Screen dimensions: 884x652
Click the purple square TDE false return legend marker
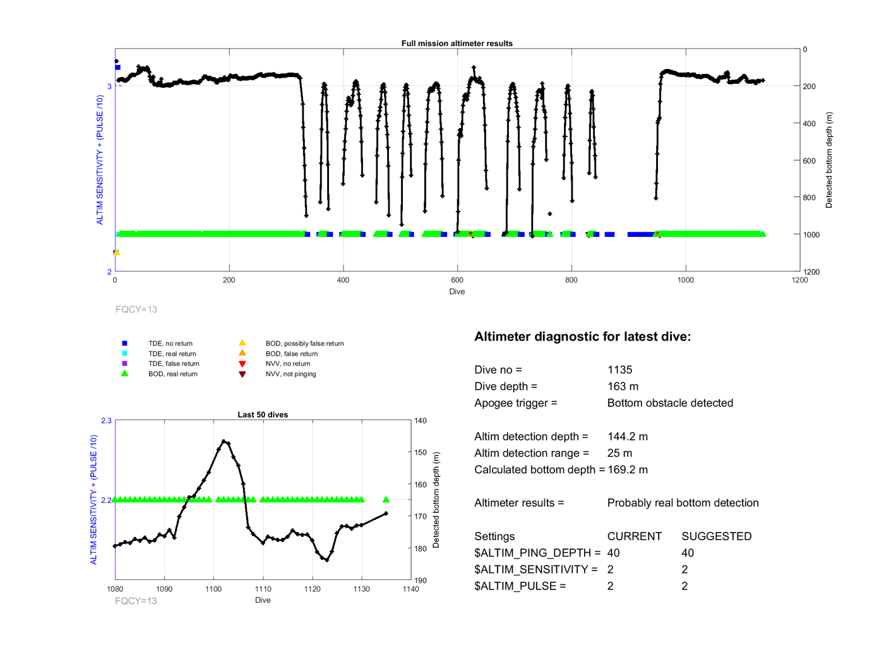pos(124,363)
